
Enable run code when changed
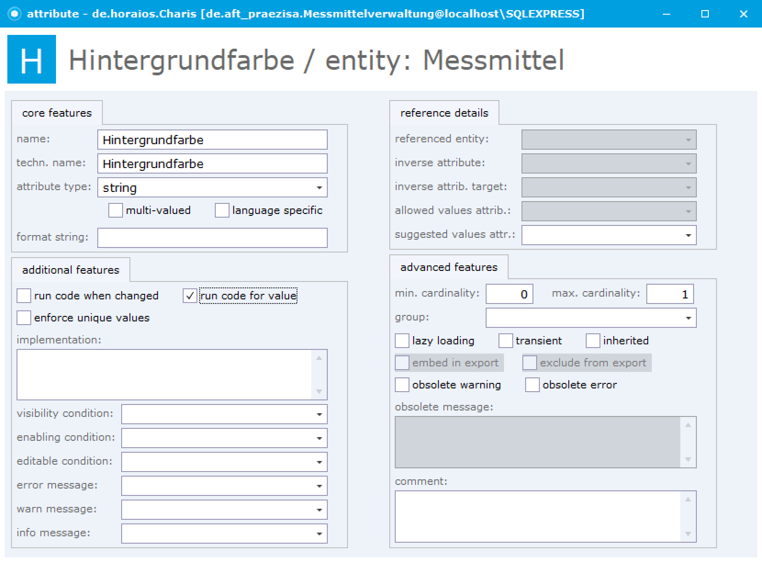point(24,296)
